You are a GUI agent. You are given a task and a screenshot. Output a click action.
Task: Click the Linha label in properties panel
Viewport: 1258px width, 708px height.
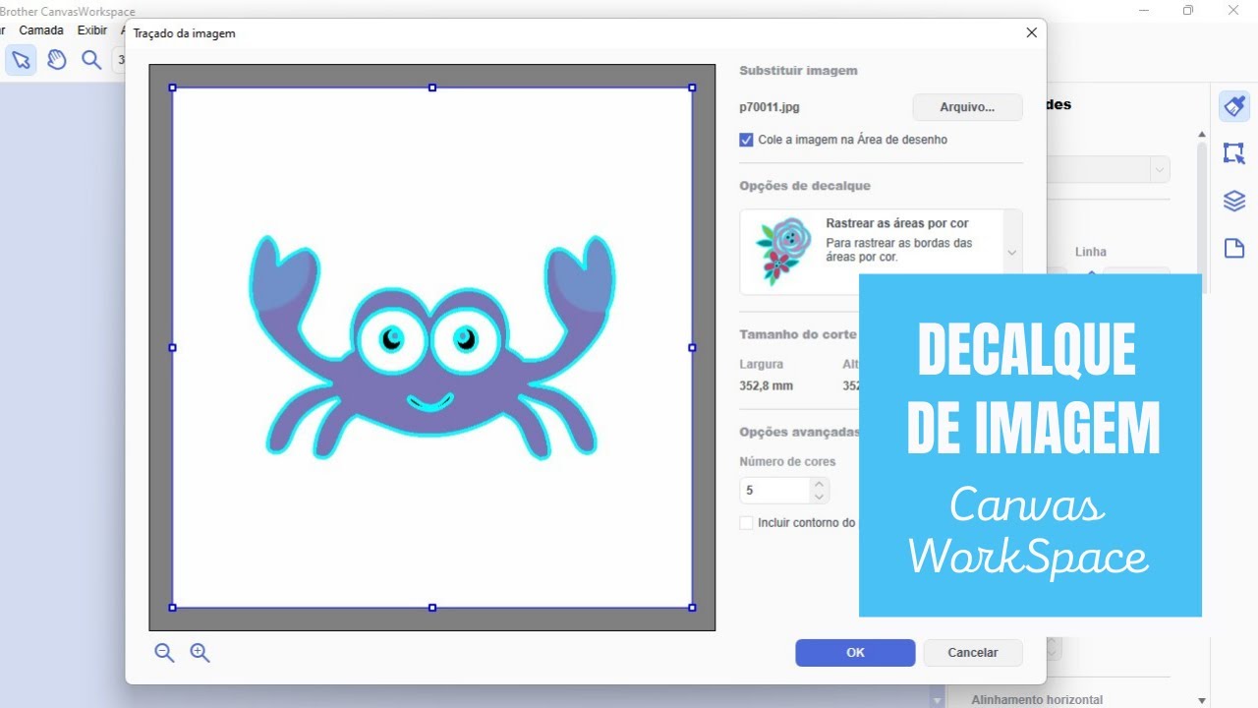coord(1090,252)
